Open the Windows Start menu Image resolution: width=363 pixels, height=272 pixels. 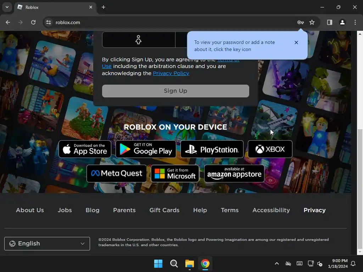[x=158, y=263]
